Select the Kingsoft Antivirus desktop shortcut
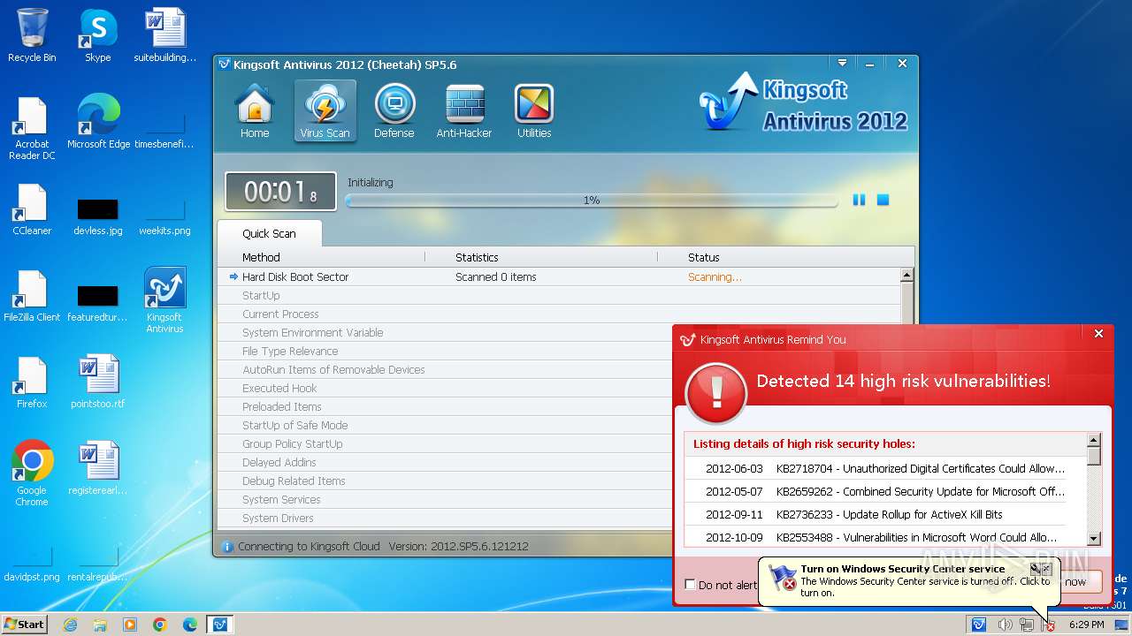The height and width of the screenshot is (636, 1132). [164, 300]
